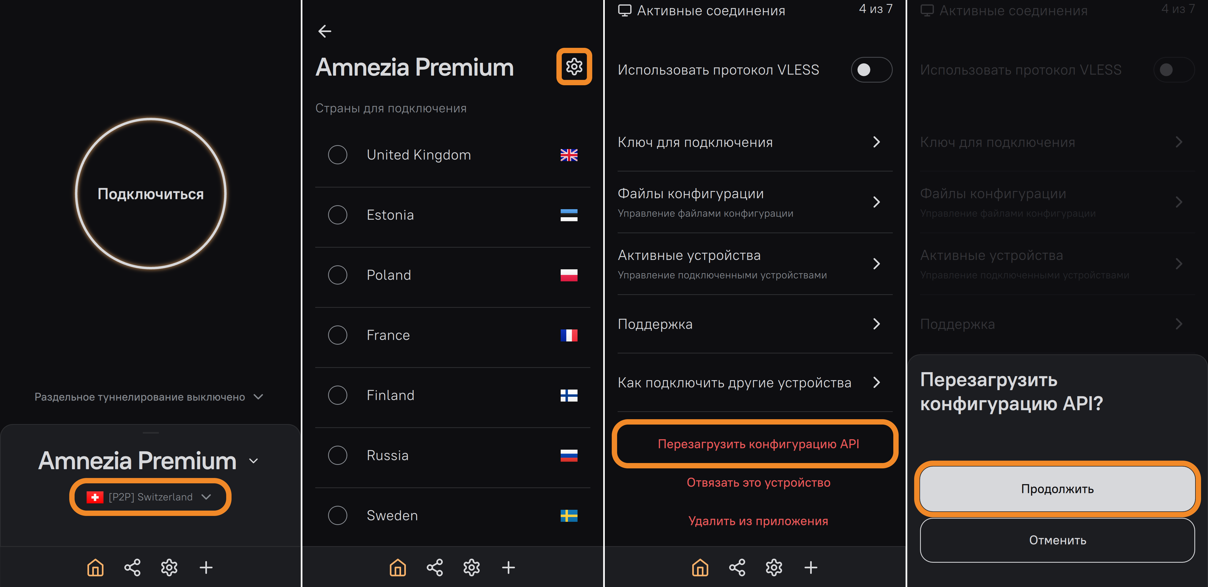Select the Finland radio button

[x=338, y=395]
